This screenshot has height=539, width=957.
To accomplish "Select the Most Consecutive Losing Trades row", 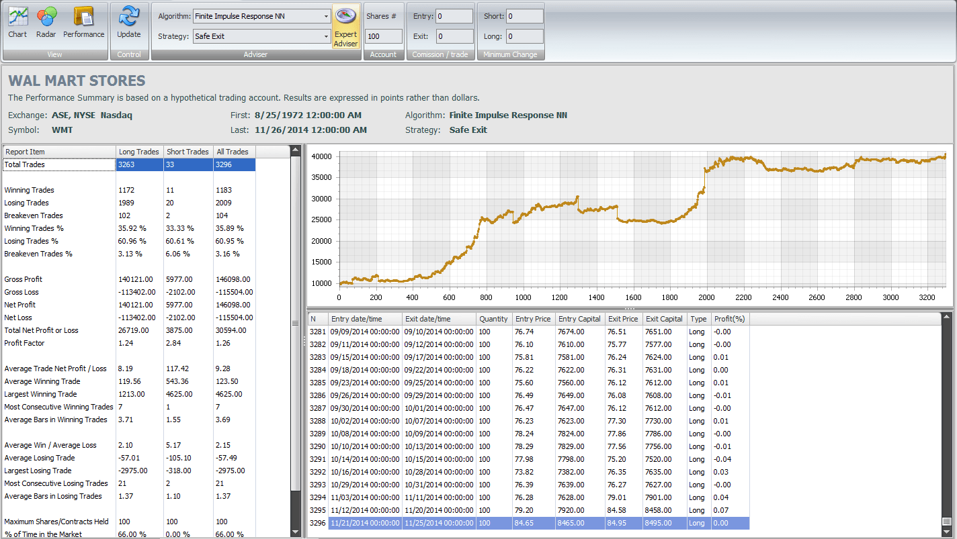I will tap(129, 483).
